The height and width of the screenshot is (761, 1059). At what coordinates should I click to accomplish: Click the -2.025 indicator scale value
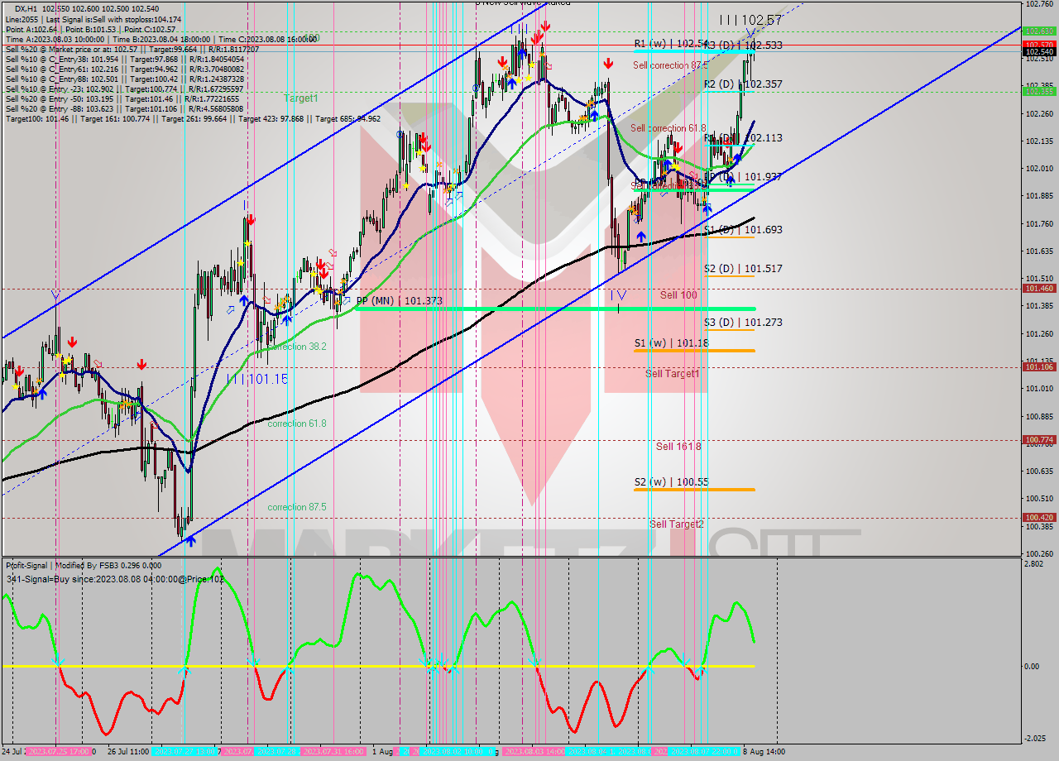coord(1036,739)
